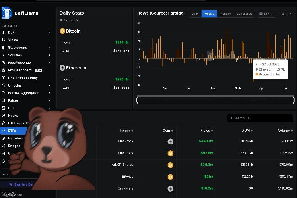Expand the Borrow Aggregator section chevron
This screenshot has width=297, height=198.
(x=49, y=93)
